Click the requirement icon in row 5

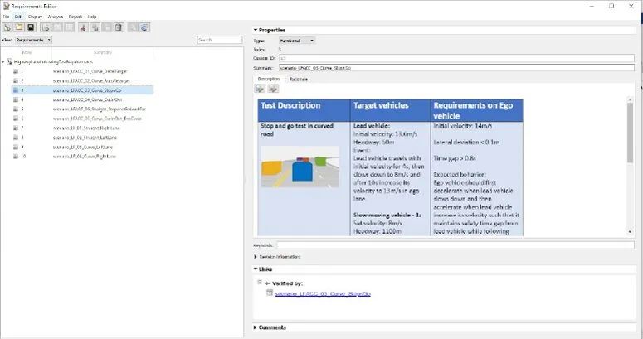[x=16, y=109]
